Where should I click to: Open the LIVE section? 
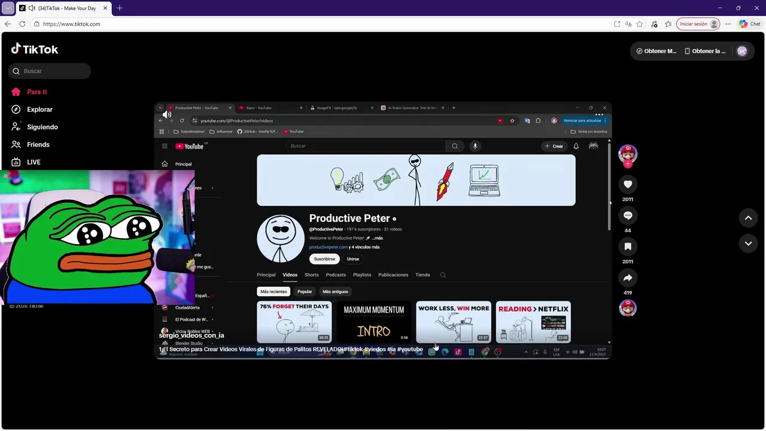[x=26, y=162]
